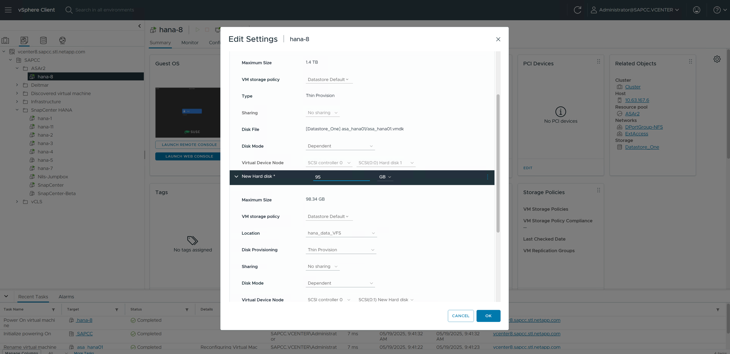Switch to Storage inventory view icon
This screenshot has height=354, width=730.
click(x=44, y=40)
